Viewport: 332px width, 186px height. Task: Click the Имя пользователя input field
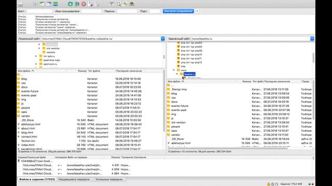(91, 11)
